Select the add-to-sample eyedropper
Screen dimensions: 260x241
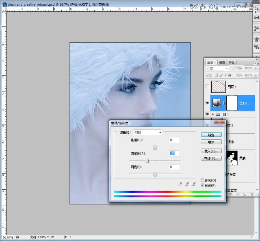187,184
